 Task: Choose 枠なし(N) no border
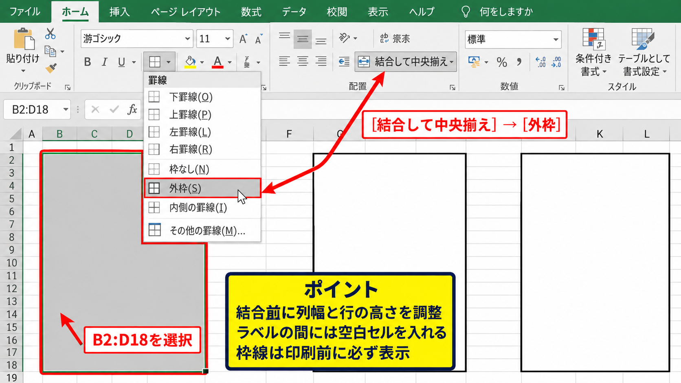point(202,169)
